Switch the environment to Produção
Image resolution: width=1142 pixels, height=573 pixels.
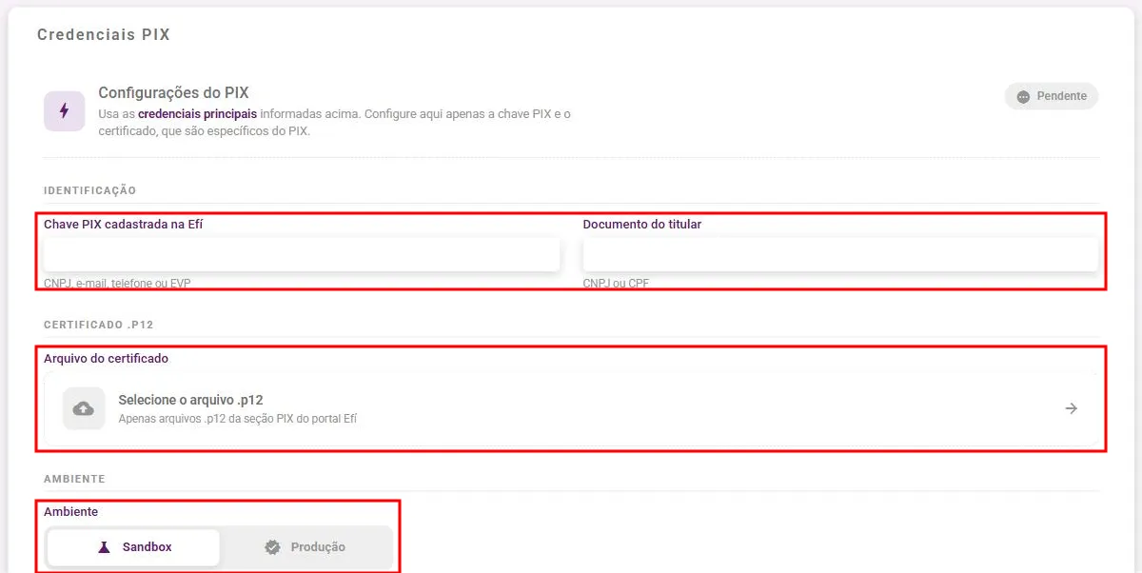(x=305, y=547)
